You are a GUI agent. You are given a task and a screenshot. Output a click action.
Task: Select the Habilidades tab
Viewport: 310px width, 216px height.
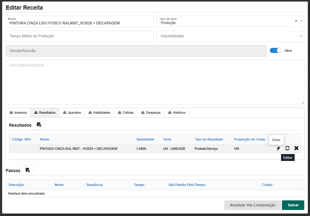click(x=99, y=113)
